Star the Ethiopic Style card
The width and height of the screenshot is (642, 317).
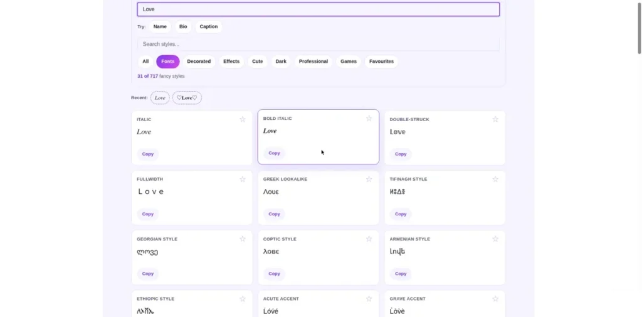tap(243, 299)
